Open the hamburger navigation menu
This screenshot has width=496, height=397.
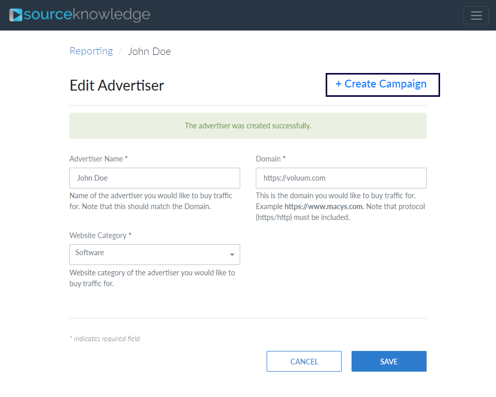coord(476,15)
